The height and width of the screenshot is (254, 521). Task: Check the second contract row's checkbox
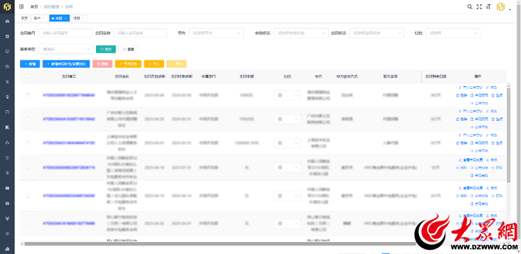pos(28,119)
